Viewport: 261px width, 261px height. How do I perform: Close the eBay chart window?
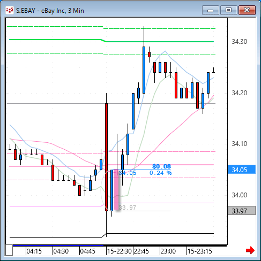pos(247,10)
